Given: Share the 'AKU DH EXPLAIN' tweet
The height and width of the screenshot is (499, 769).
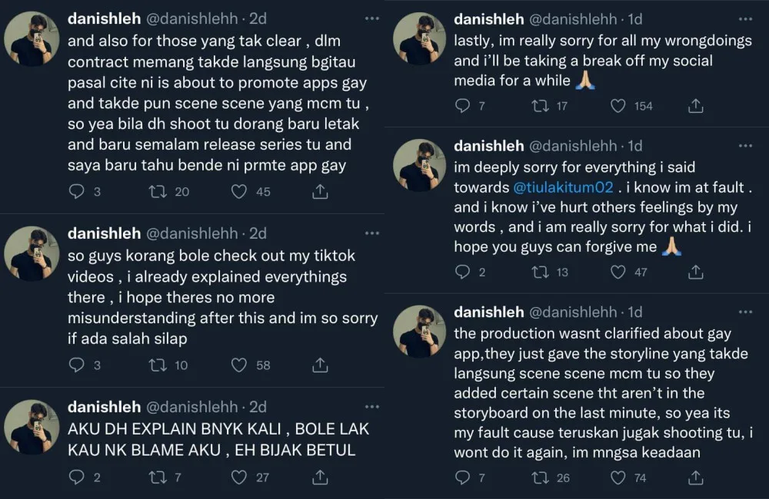Looking at the screenshot, I should tap(317, 478).
